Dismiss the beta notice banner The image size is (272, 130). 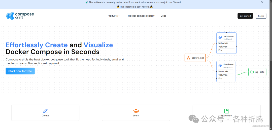point(262,2)
